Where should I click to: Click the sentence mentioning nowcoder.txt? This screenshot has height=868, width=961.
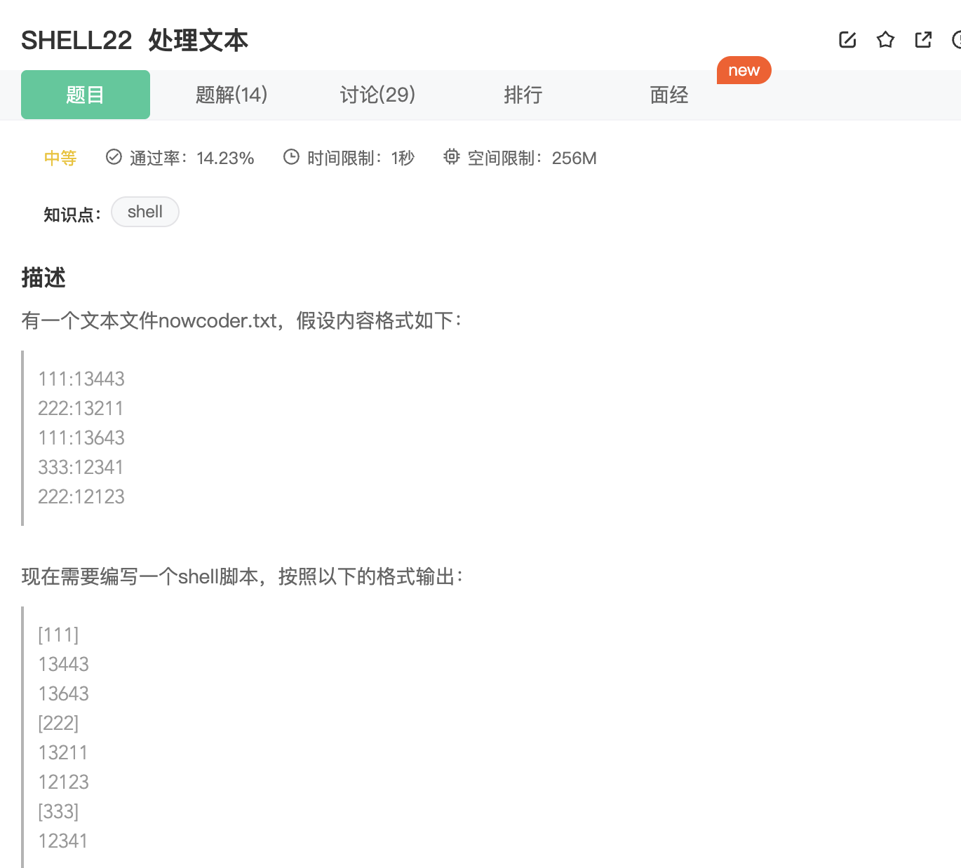pyautogui.click(x=242, y=320)
